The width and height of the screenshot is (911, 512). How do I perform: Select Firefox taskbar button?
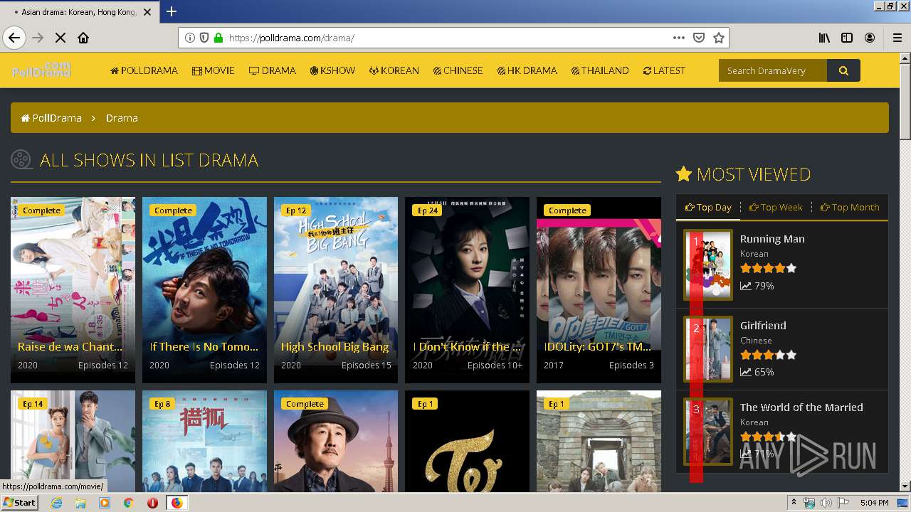point(177,503)
